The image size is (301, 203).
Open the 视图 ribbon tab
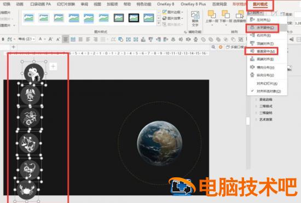97,4
